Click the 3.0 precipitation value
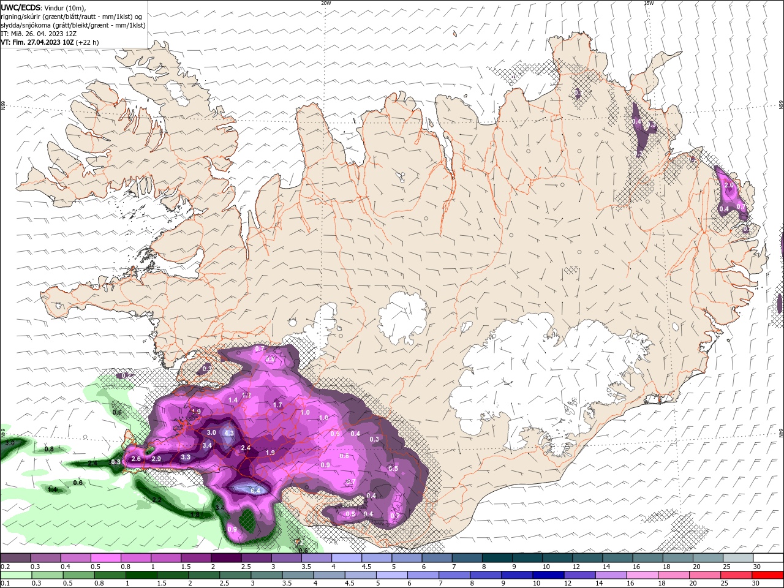This screenshot has width=784, height=588. pos(211,432)
